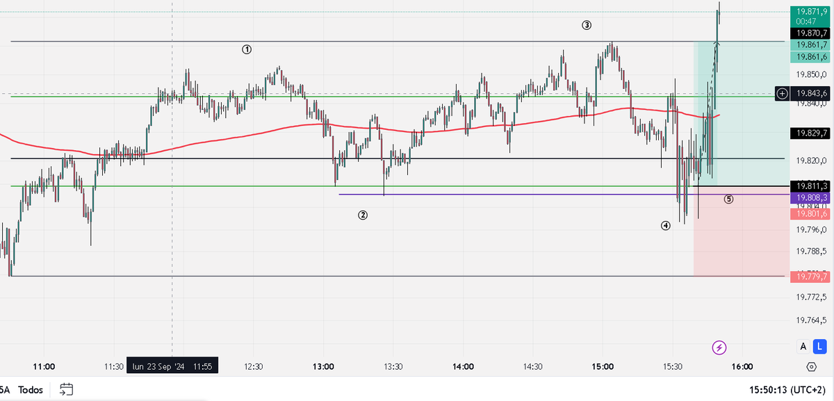The width and height of the screenshot is (834, 401).
Task: Click the purple 19.808,3 price label
Action: click(812, 197)
